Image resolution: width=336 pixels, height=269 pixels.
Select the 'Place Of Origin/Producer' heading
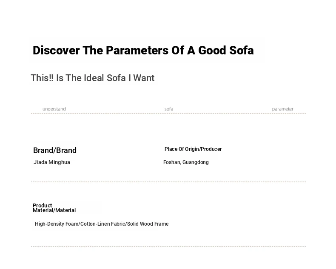pyautogui.click(x=193, y=149)
